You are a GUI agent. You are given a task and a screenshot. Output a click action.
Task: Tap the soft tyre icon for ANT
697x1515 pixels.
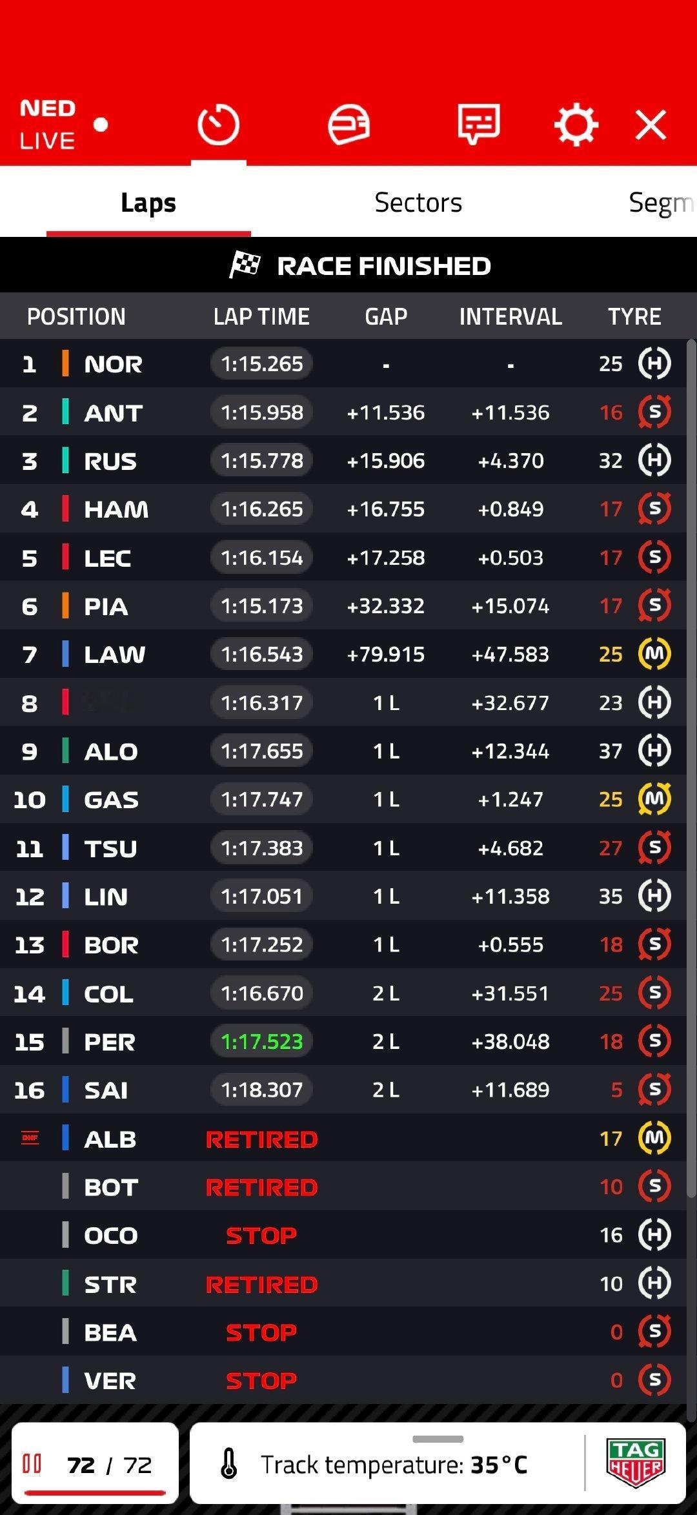pyautogui.click(x=654, y=412)
